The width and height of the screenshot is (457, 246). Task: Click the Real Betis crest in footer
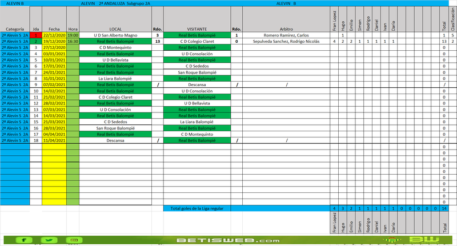(392, 240)
